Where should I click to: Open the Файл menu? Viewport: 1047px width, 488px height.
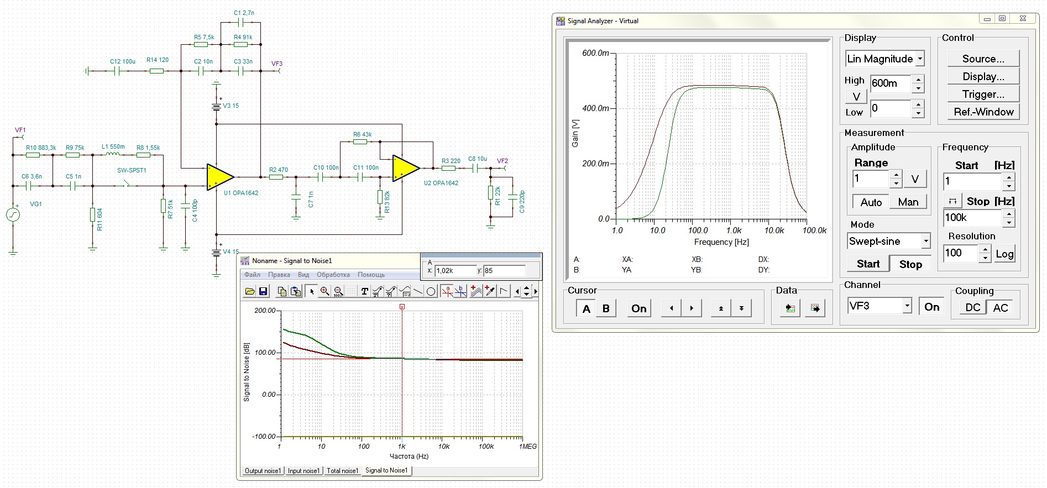tap(252, 275)
